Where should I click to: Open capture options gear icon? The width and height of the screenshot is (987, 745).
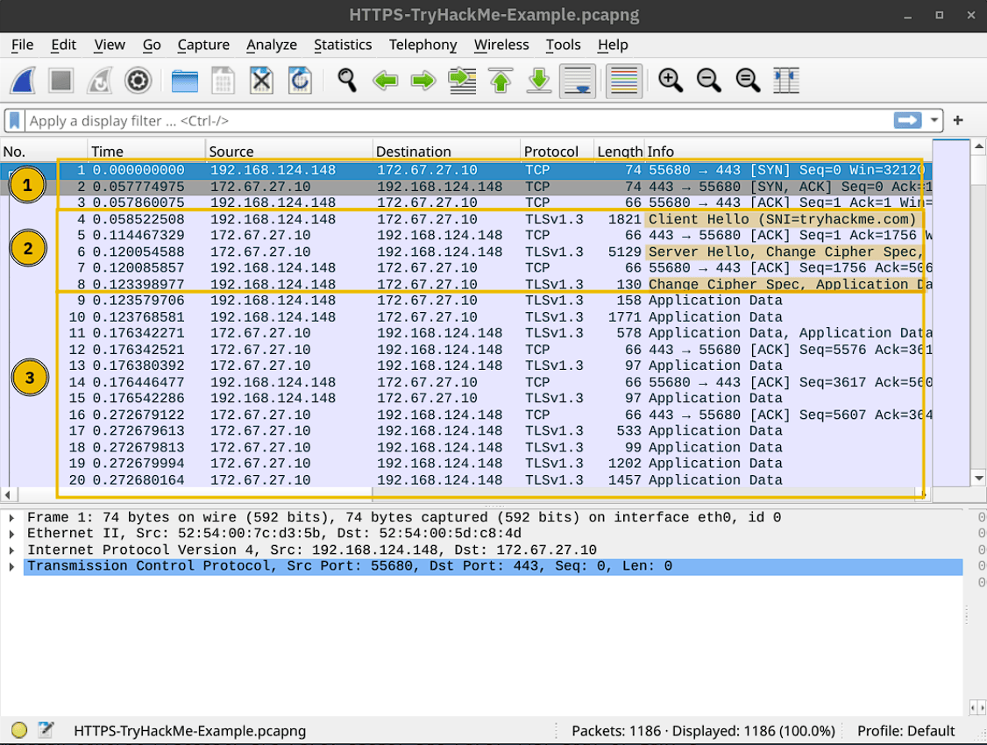pos(138,81)
